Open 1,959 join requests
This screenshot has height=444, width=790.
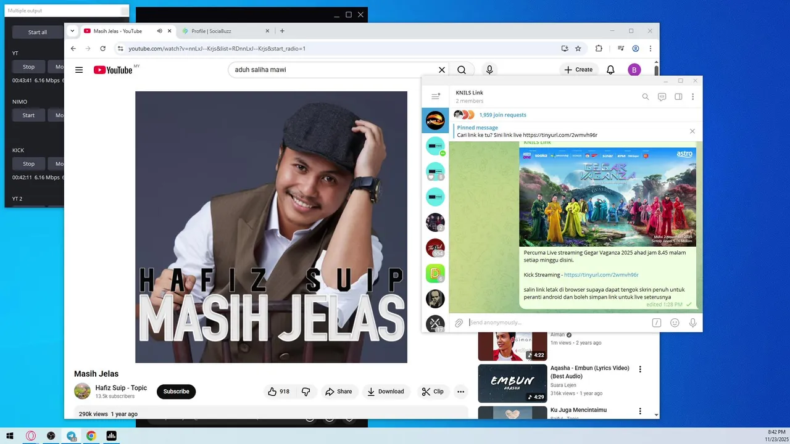502,115
